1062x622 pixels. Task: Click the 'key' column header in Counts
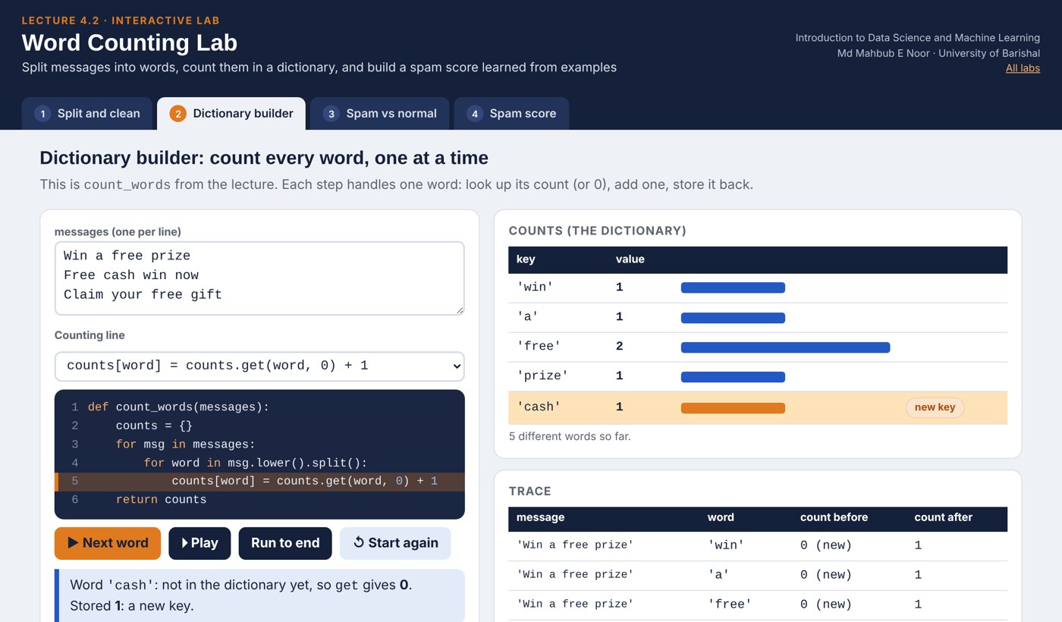(526, 259)
